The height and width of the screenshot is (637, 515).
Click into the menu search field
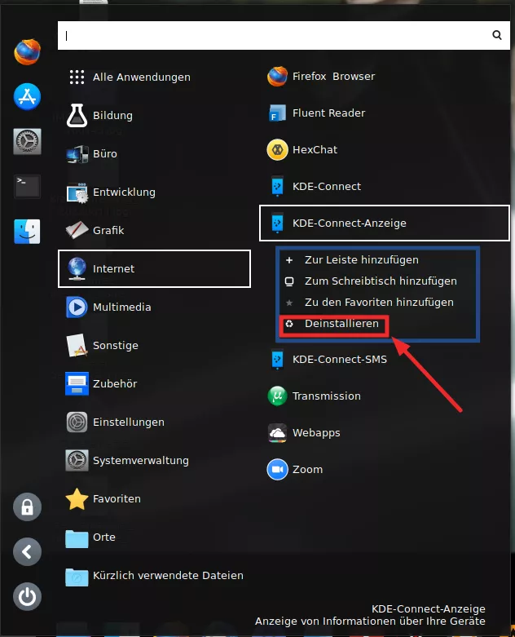click(x=284, y=35)
